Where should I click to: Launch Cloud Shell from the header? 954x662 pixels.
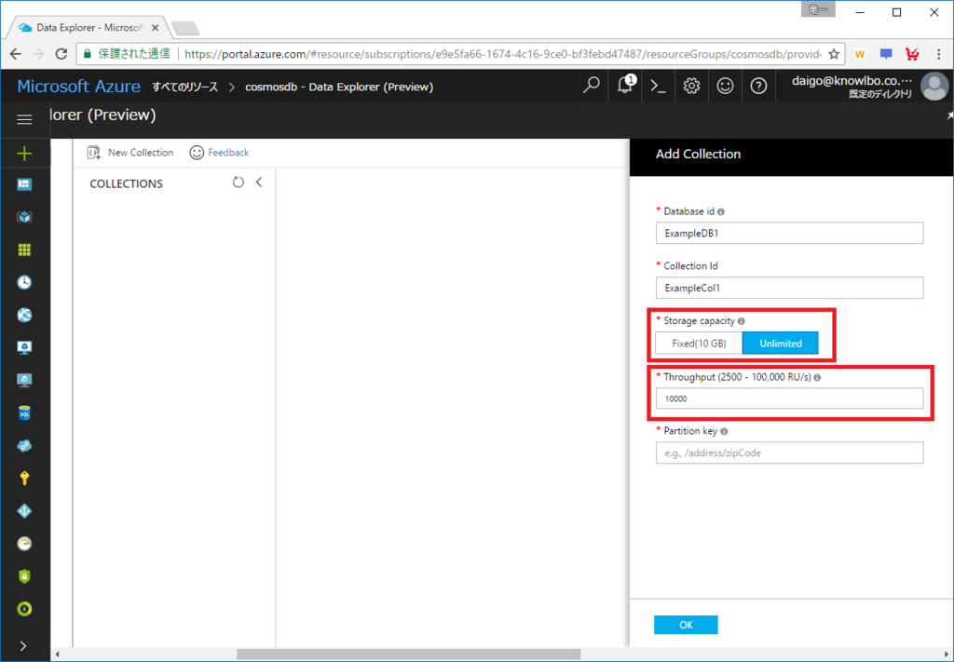tap(659, 86)
